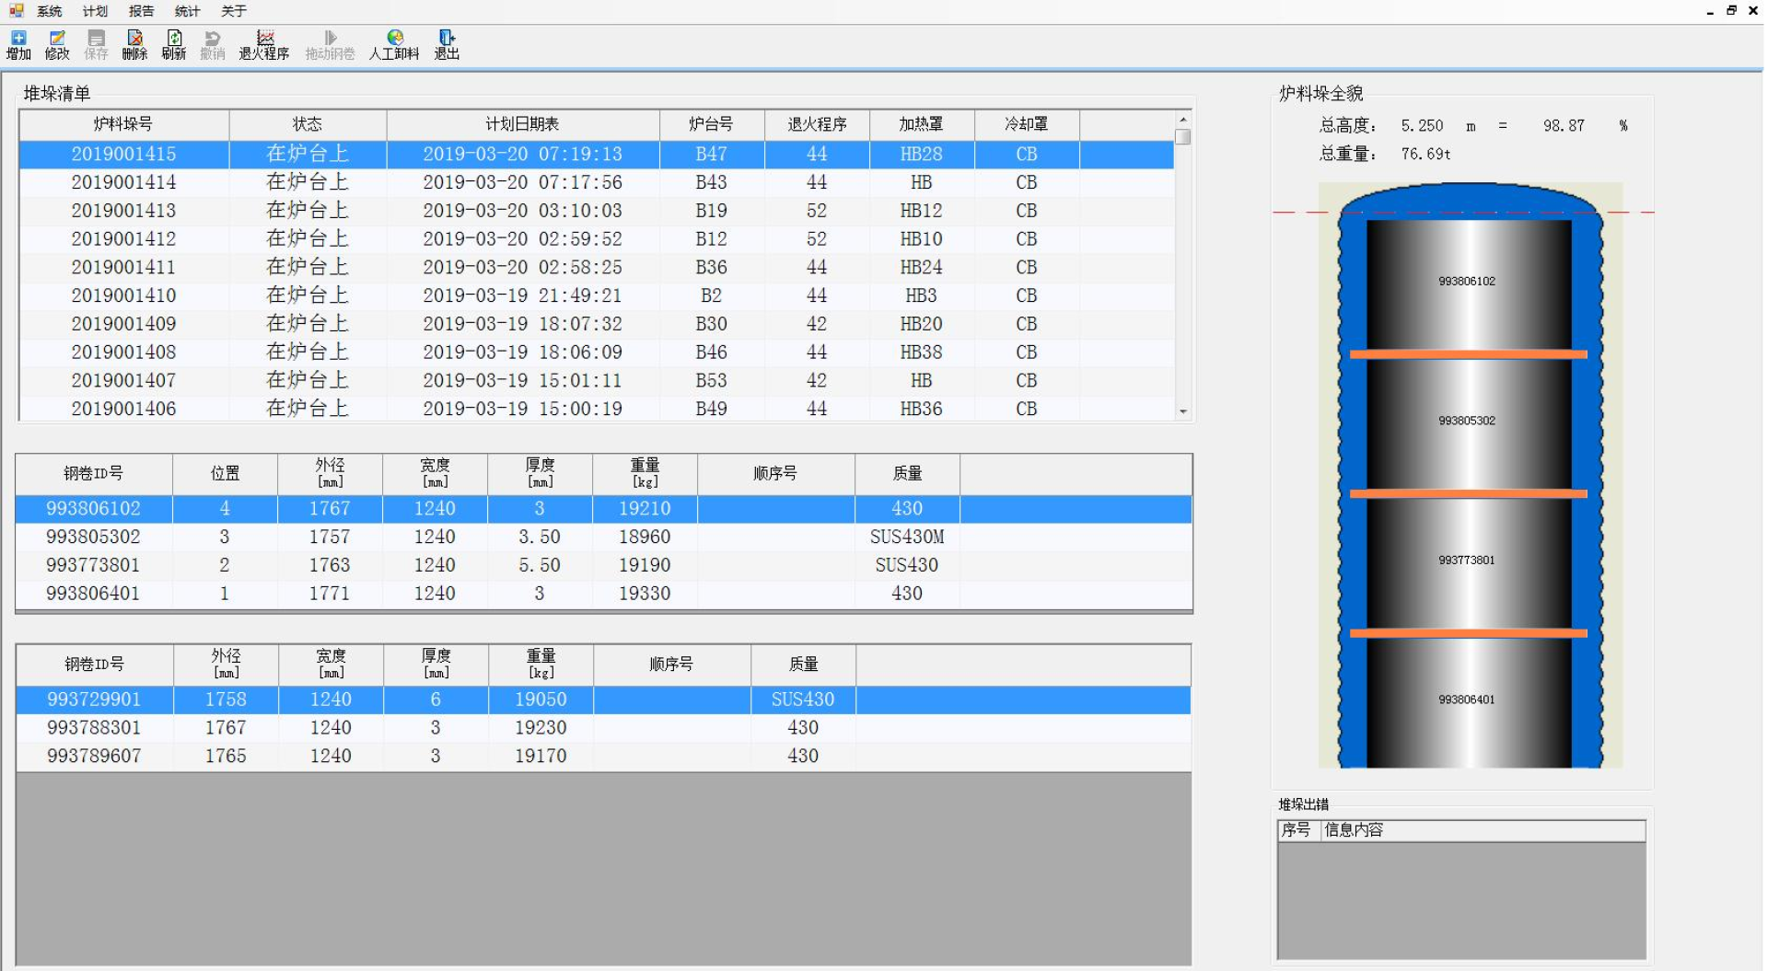Click the 撤消 (undo) toolbar icon

point(212,45)
